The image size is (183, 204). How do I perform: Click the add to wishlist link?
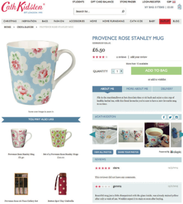157,79
